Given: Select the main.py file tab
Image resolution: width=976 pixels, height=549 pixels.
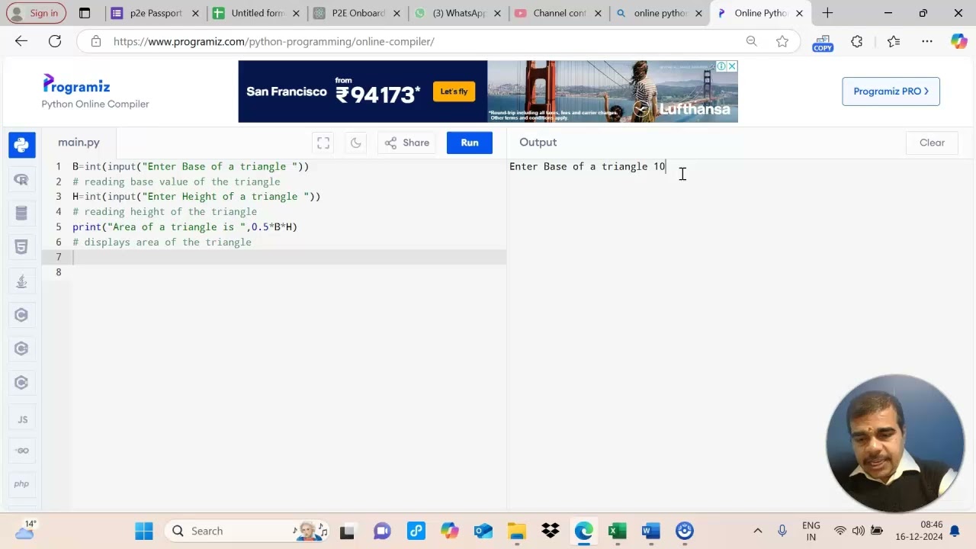Looking at the screenshot, I should [x=79, y=143].
